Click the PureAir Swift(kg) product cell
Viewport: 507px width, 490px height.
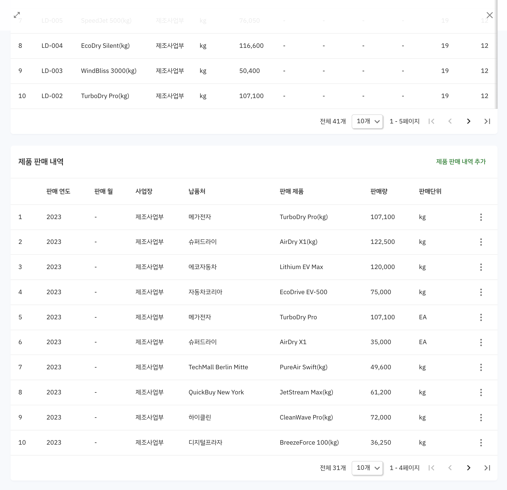(x=303, y=367)
